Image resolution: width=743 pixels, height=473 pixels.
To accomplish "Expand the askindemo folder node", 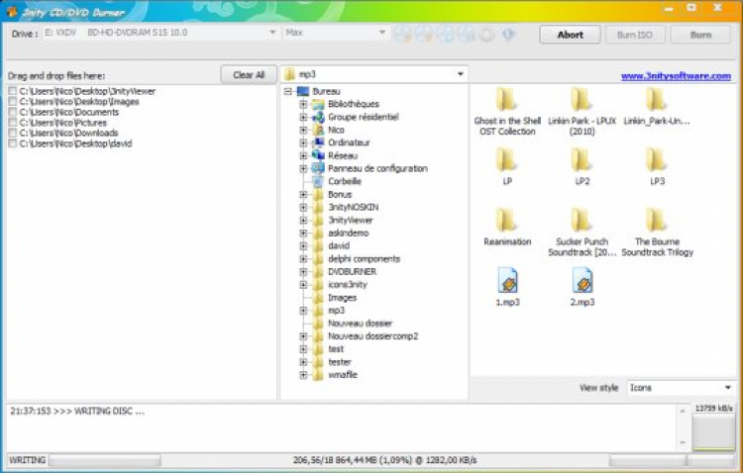I will (x=303, y=233).
